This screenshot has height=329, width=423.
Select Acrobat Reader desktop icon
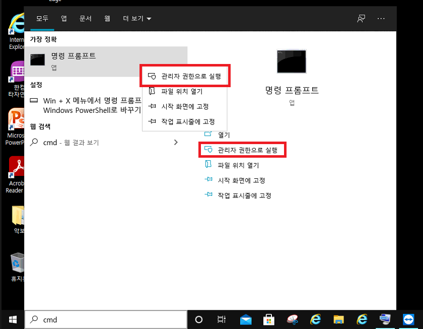click(x=15, y=174)
